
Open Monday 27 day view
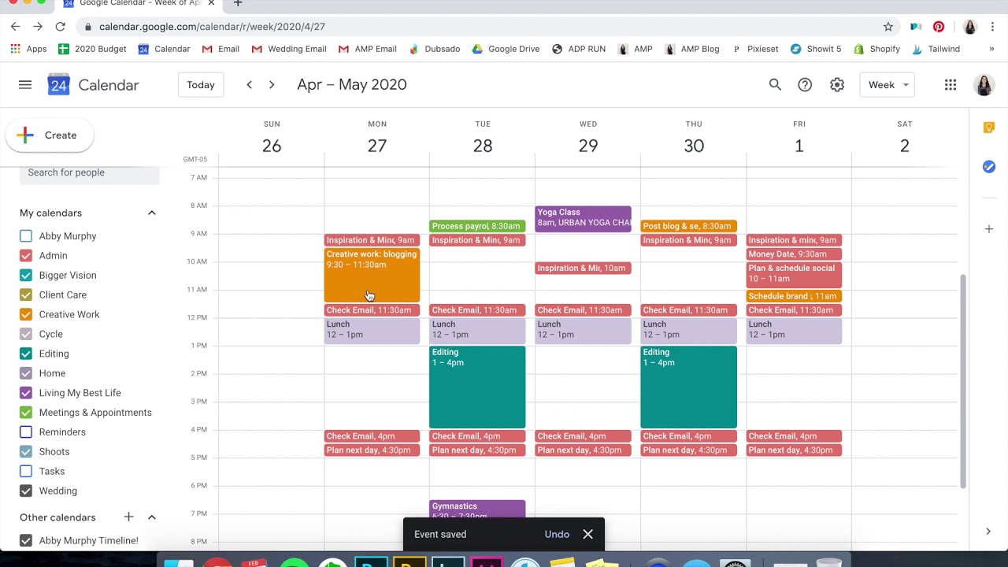tap(377, 146)
